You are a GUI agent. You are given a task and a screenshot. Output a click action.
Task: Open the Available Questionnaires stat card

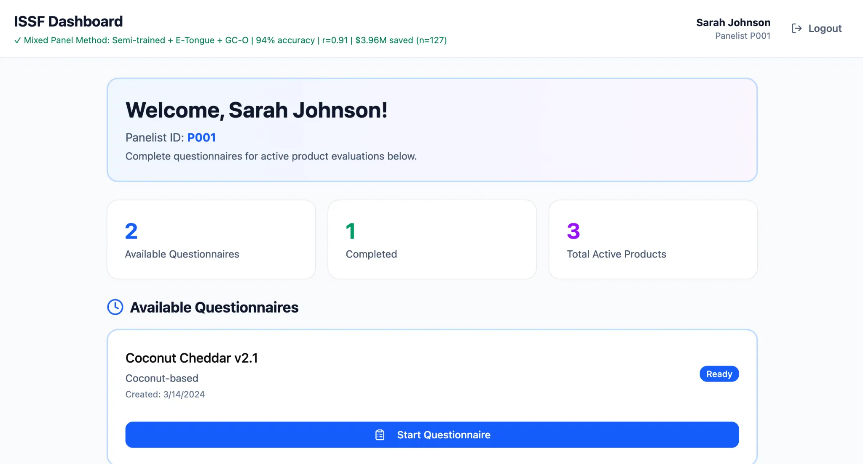[211, 239]
